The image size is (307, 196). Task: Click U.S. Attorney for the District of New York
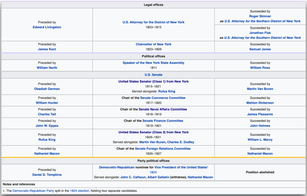coord(153,22)
